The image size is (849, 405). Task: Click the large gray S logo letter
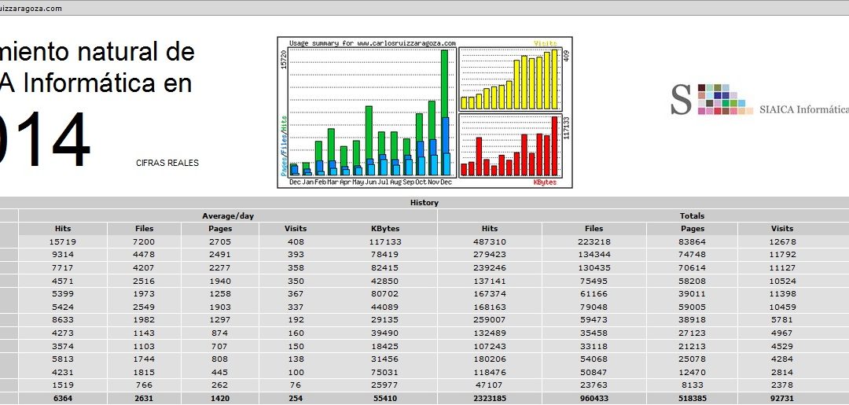682,100
